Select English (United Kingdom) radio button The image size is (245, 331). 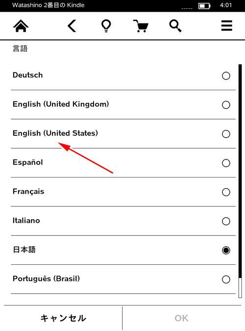coord(226,105)
